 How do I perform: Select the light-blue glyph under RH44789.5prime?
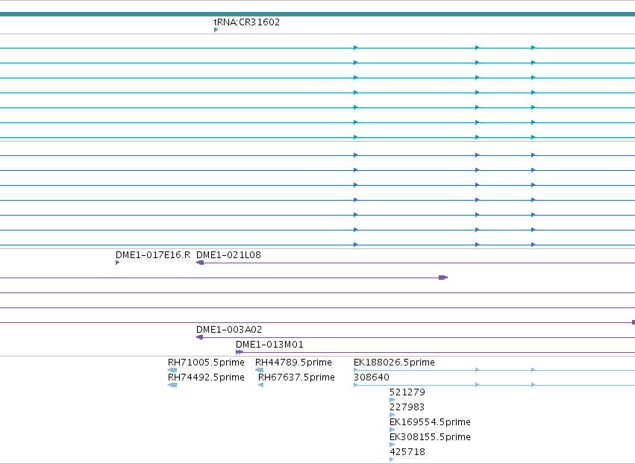coord(259,370)
